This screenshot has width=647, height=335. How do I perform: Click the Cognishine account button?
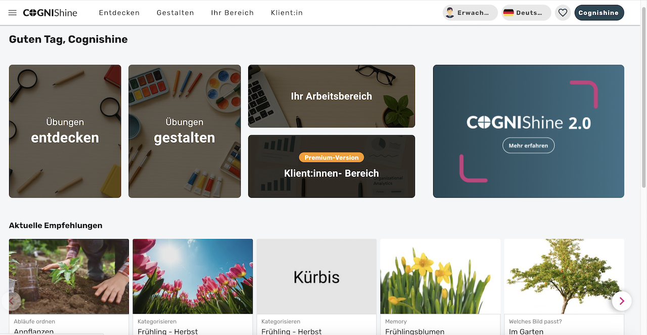click(x=599, y=13)
